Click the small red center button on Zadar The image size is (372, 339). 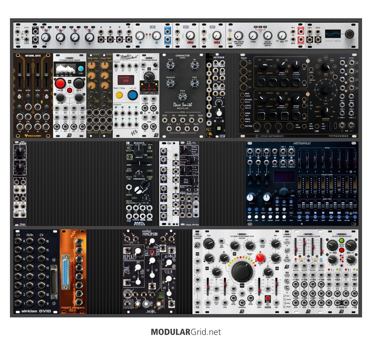(x=69, y=90)
